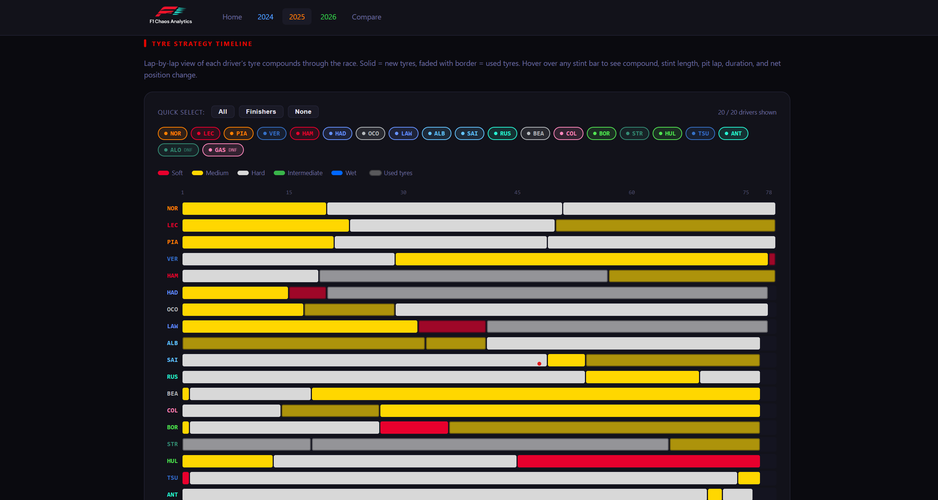Hide the LEC driver by clicking his pill
The height and width of the screenshot is (500, 938).
[x=205, y=133]
